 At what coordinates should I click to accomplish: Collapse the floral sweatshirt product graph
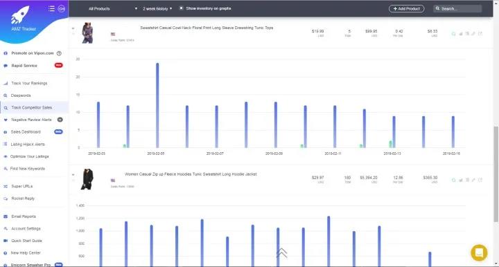pyautogui.click(x=73, y=28)
